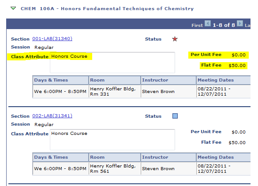Click the CHEM 106A course title
The width and height of the screenshot is (258, 186).
point(107,8)
